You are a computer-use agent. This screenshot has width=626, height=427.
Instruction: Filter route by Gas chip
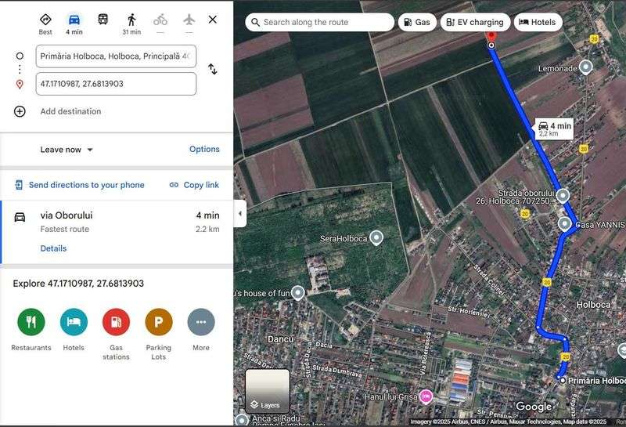pyautogui.click(x=417, y=22)
